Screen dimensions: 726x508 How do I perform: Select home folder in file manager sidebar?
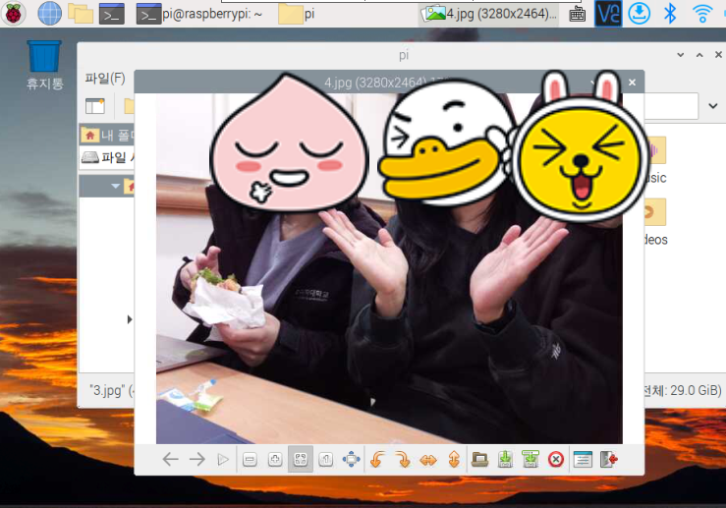pyautogui.click(x=106, y=136)
